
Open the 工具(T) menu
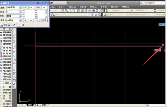coord(62,7)
